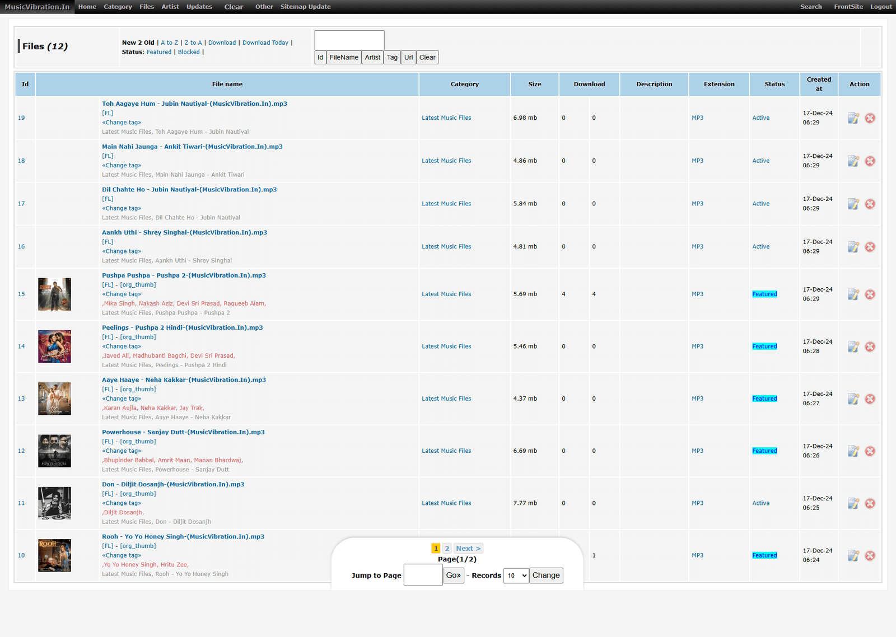Open Rooh Yo Yo Honey Singh thumbnail
The width and height of the screenshot is (896, 637).
pos(54,555)
